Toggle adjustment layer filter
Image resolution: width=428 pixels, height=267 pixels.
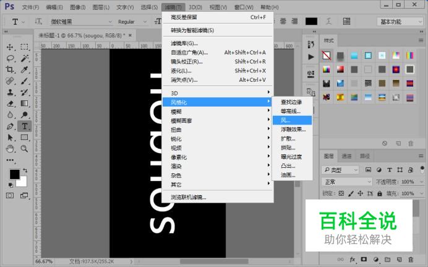point(379,170)
